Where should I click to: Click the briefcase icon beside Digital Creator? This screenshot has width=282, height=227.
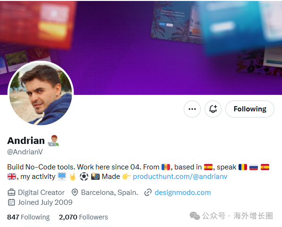[11, 192]
